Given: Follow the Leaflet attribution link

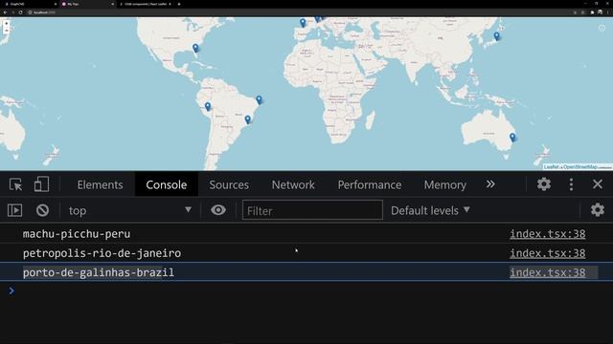Looking at the screenshot, I should click(x=552, y=167).
